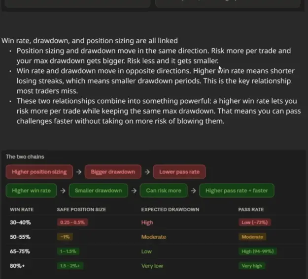Click the EXPECTED DRAWDOWN column header

click(170, 209)
